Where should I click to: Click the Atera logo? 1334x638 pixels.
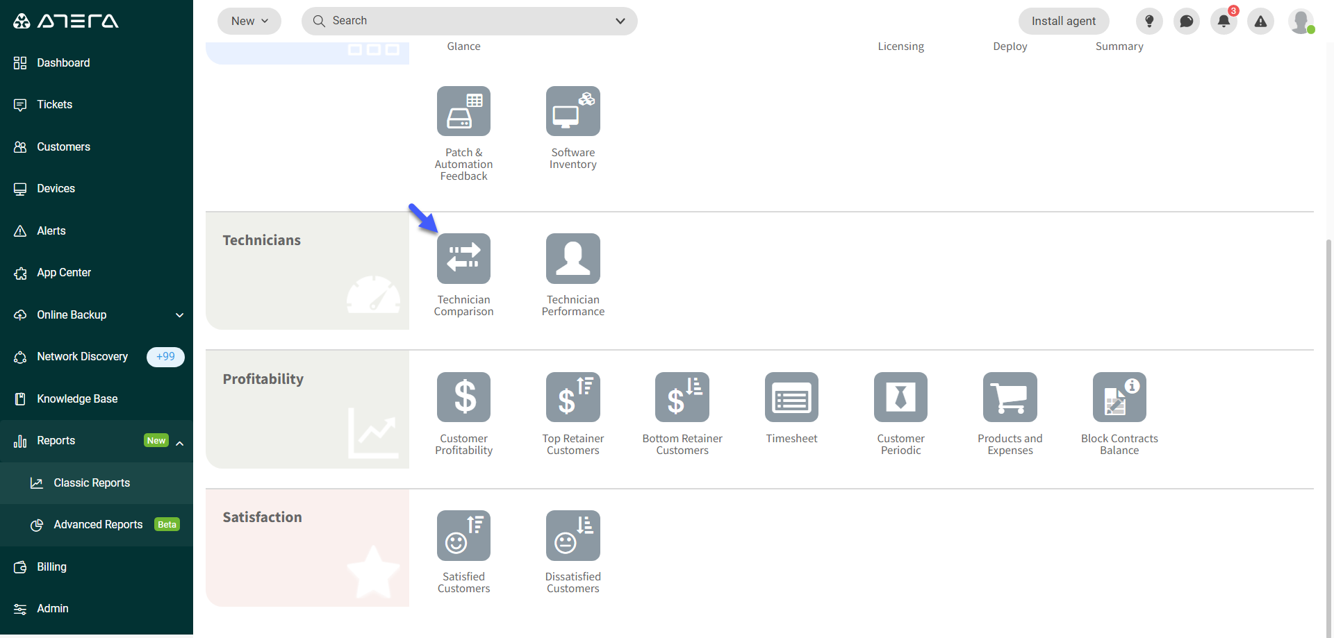coord(66,21)
